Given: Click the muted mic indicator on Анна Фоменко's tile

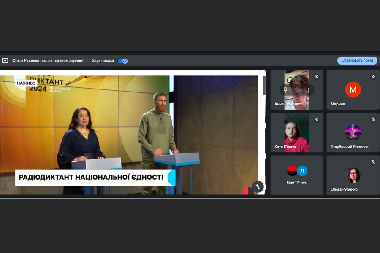Looking at the screenshot, I should 316,77.
